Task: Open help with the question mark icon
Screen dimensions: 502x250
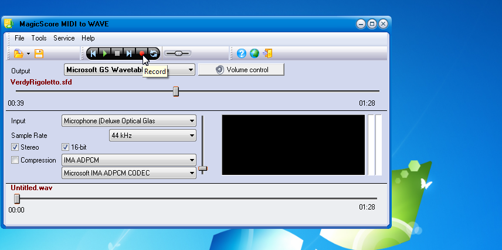Action: pyautogui.click(x=242, y=53)
